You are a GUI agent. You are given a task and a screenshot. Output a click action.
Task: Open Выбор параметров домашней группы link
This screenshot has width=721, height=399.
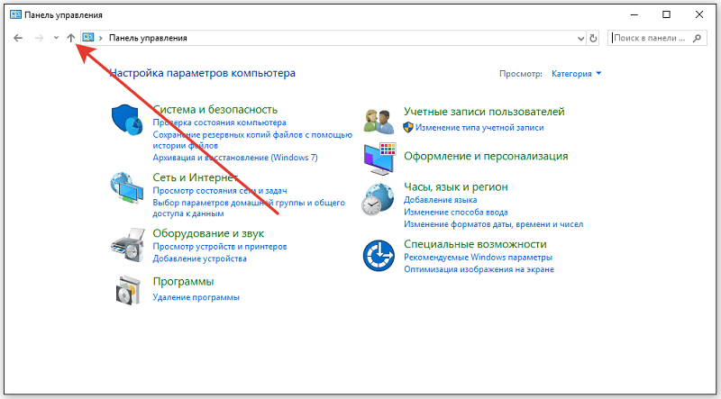249,208
